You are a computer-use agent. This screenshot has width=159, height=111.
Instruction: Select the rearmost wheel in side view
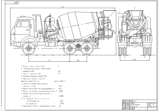point(87,48)
